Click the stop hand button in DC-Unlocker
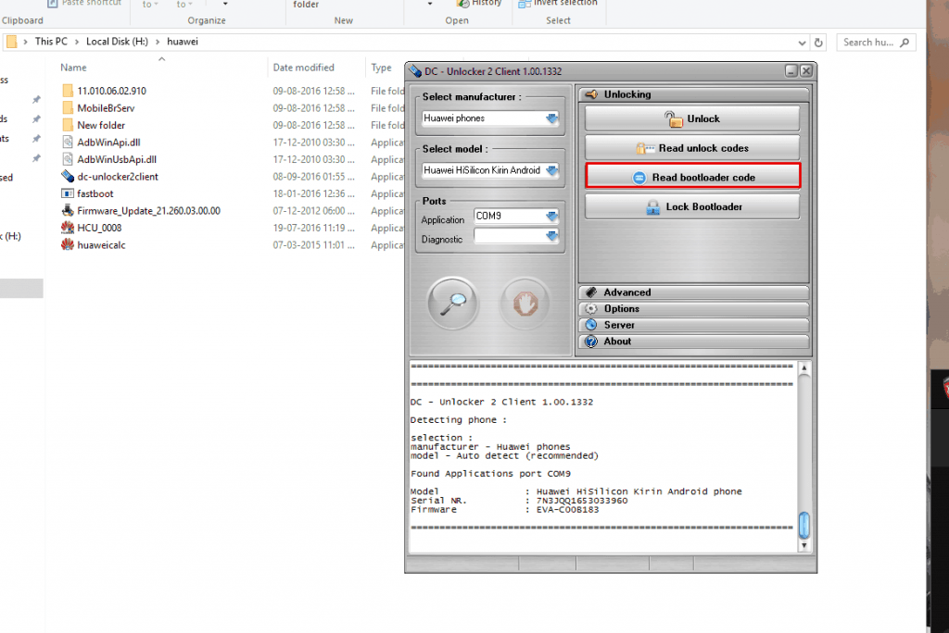Image resolution: width=949 pixels, height=633 pixels. tap(525, 303)
